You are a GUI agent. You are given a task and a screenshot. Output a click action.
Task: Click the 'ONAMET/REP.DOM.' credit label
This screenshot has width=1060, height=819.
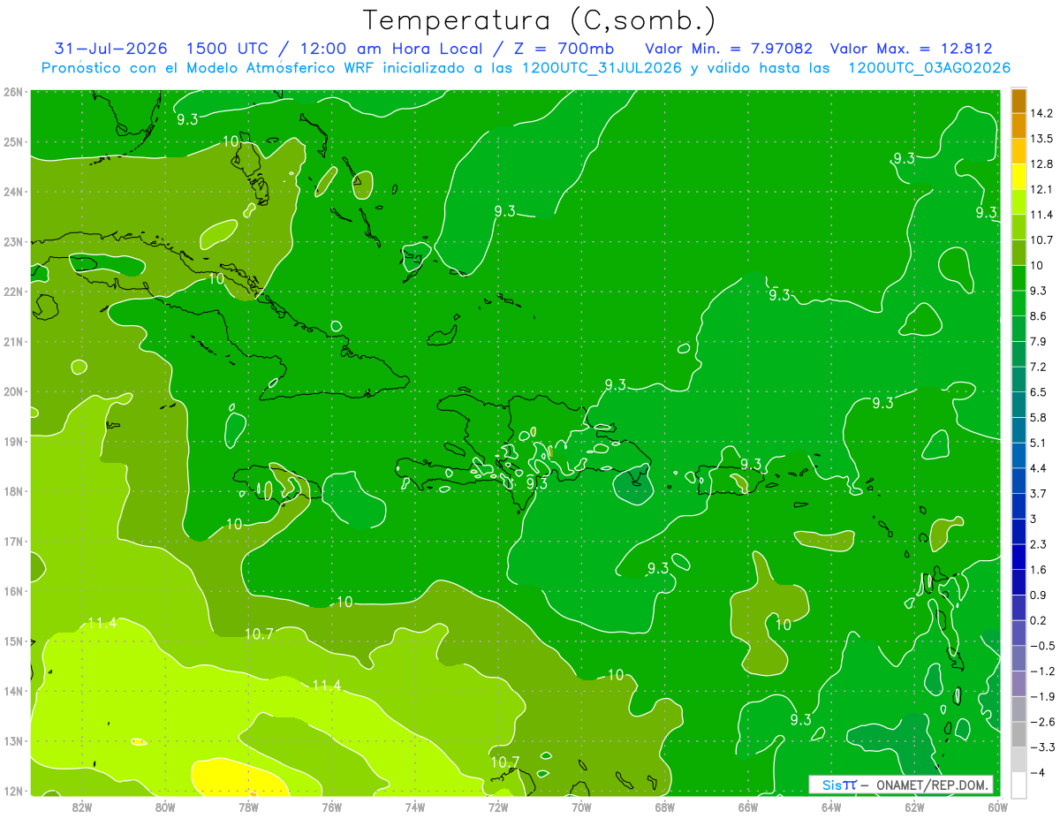[x=935, y=785]
